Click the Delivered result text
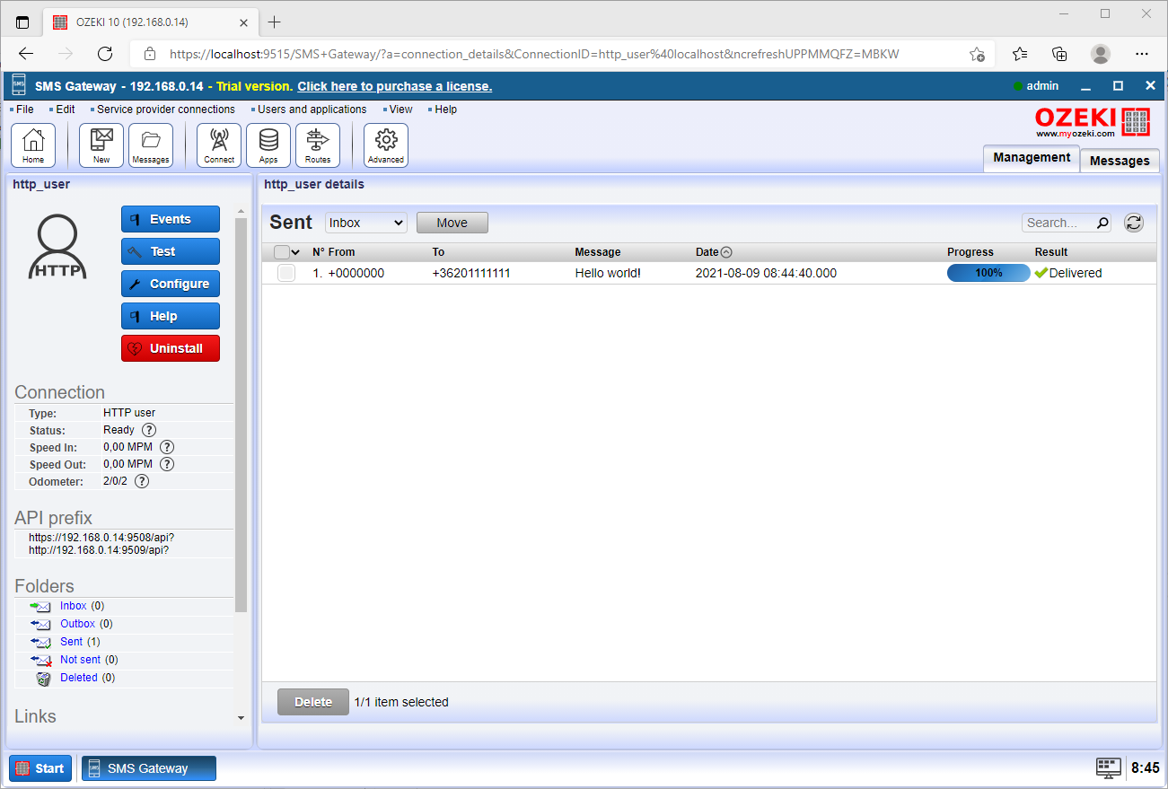The image size is (1168, 789). [x=1076, y=273]
